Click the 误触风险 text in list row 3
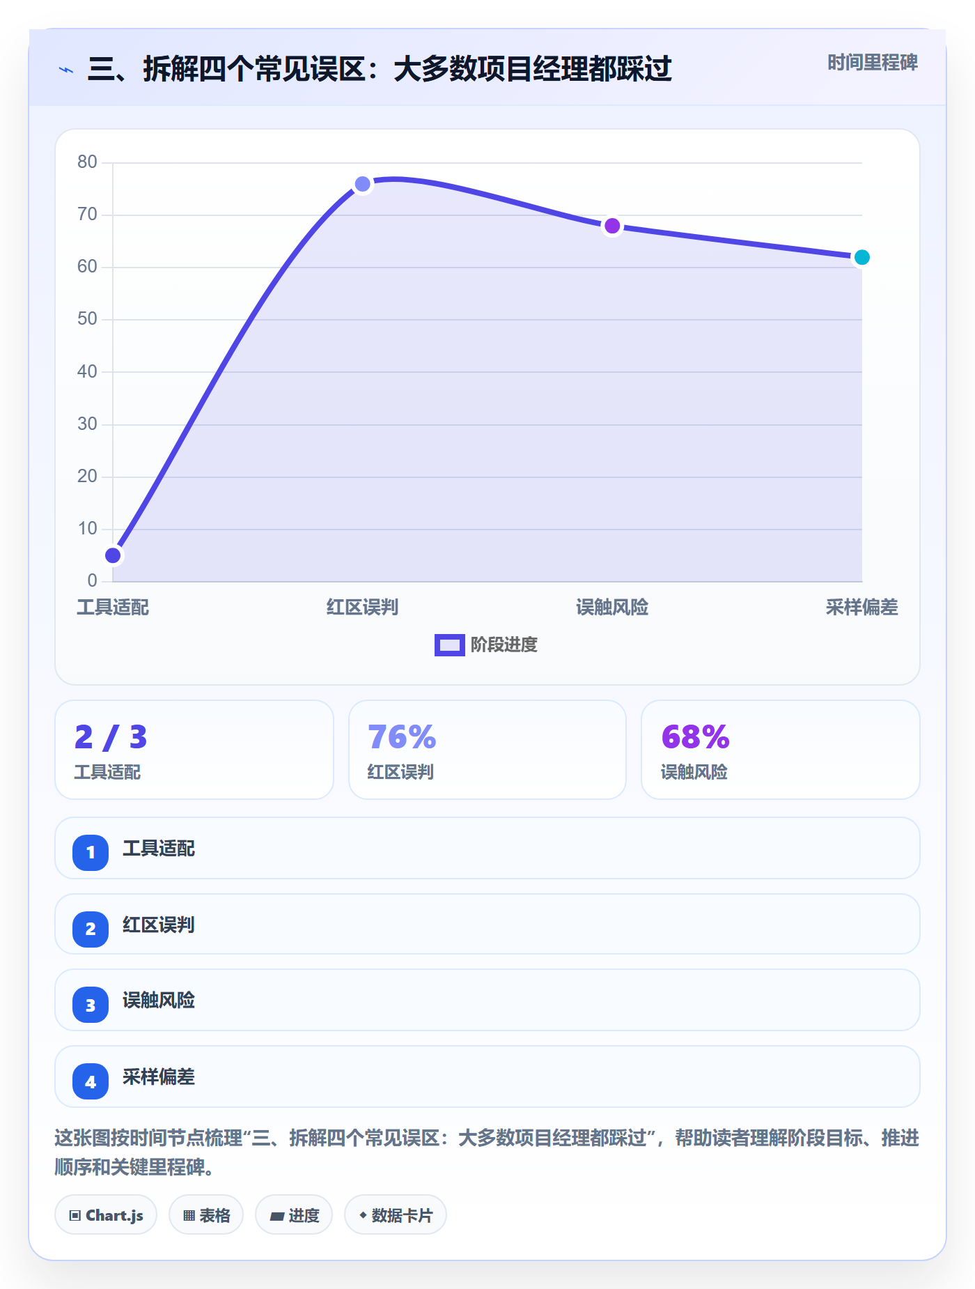The width and height of the screenshot is (975, 1289). 159,1001
